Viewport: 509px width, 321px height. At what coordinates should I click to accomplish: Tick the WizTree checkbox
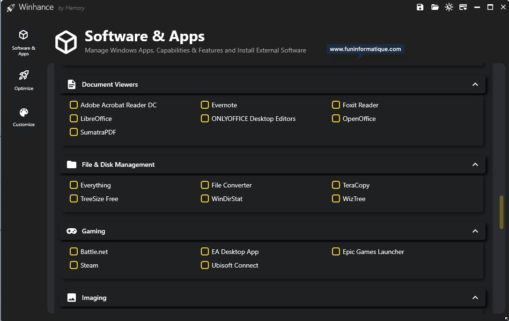(336, 199)
